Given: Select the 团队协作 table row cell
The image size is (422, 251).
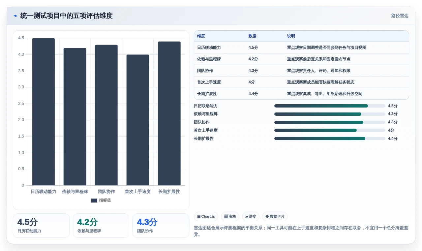Looking at the screenshot, I should point(205,71).
